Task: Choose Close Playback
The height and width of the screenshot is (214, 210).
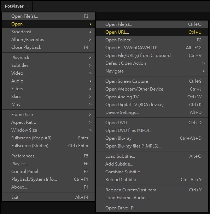Action: pyautogui.click(x=48, y=47)
